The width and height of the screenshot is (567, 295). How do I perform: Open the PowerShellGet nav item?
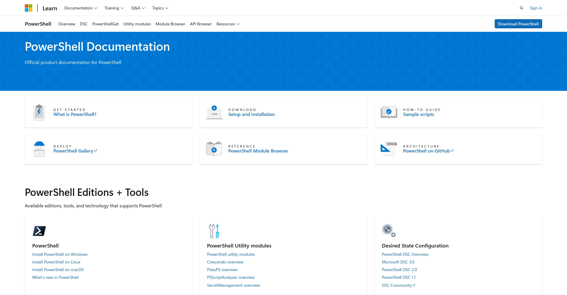105,24
